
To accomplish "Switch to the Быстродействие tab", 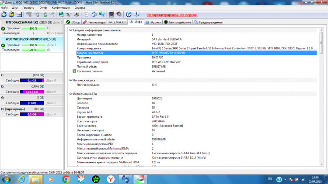I will [178, 22].
